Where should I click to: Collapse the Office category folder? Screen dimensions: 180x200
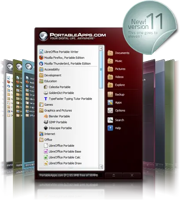pyautogui.click(x=41, y=140)
